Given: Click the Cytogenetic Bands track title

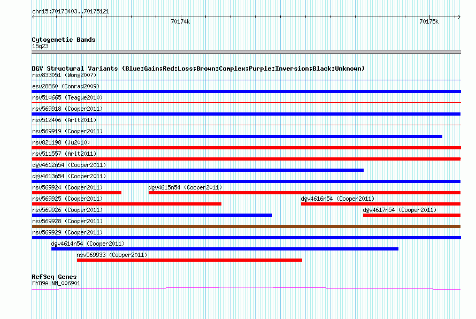Looking at the screenshot, I should pyautogui.click(x=64, y=40).
